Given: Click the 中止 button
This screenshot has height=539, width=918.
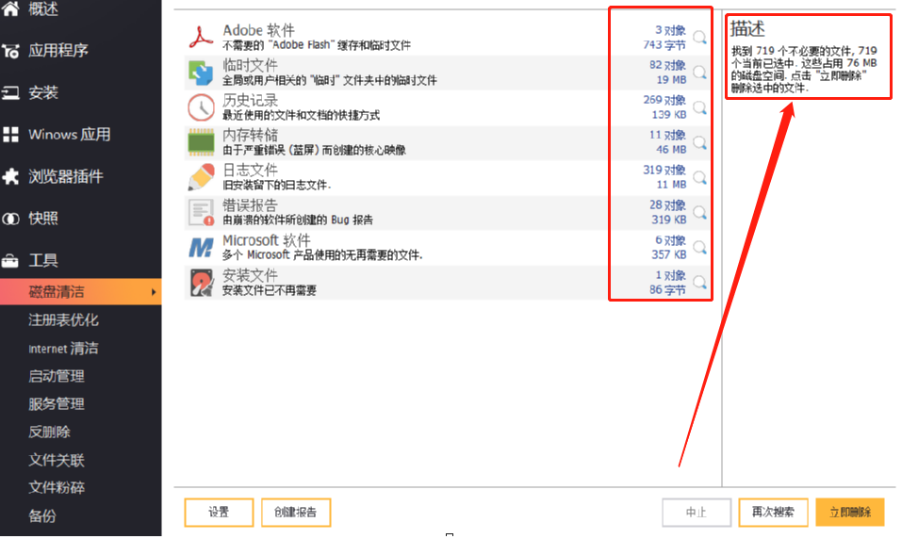Looking at the screenshot, I should [x=697, y=513].
